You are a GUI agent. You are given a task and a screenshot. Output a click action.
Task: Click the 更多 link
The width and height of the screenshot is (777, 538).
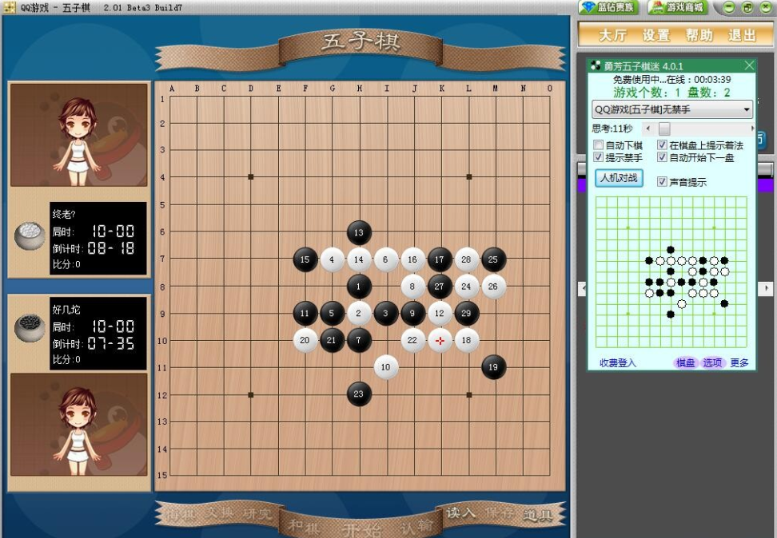click(x=739, y=363)
